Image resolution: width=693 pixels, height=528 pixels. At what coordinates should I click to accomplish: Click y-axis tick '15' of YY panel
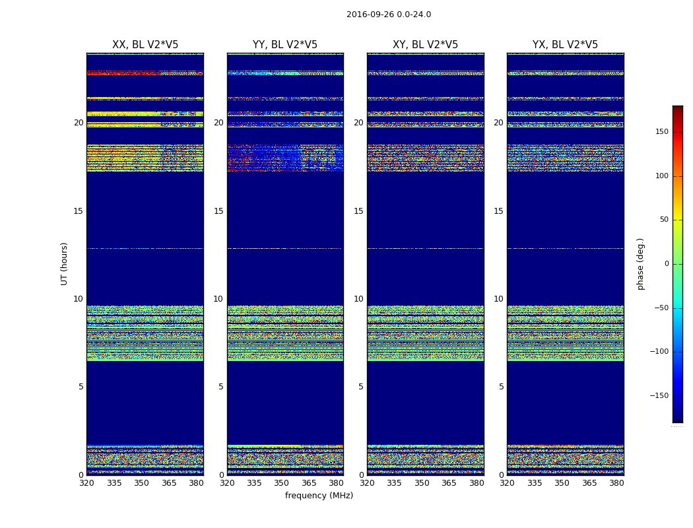pos(218,211)
